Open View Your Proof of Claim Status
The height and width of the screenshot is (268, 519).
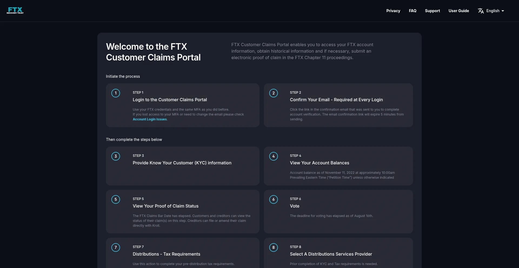(x=165, y=206)
